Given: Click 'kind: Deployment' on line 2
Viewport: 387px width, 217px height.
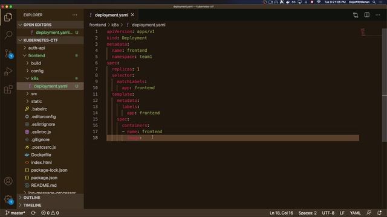Looking at the screenshot, I should 127,38.
